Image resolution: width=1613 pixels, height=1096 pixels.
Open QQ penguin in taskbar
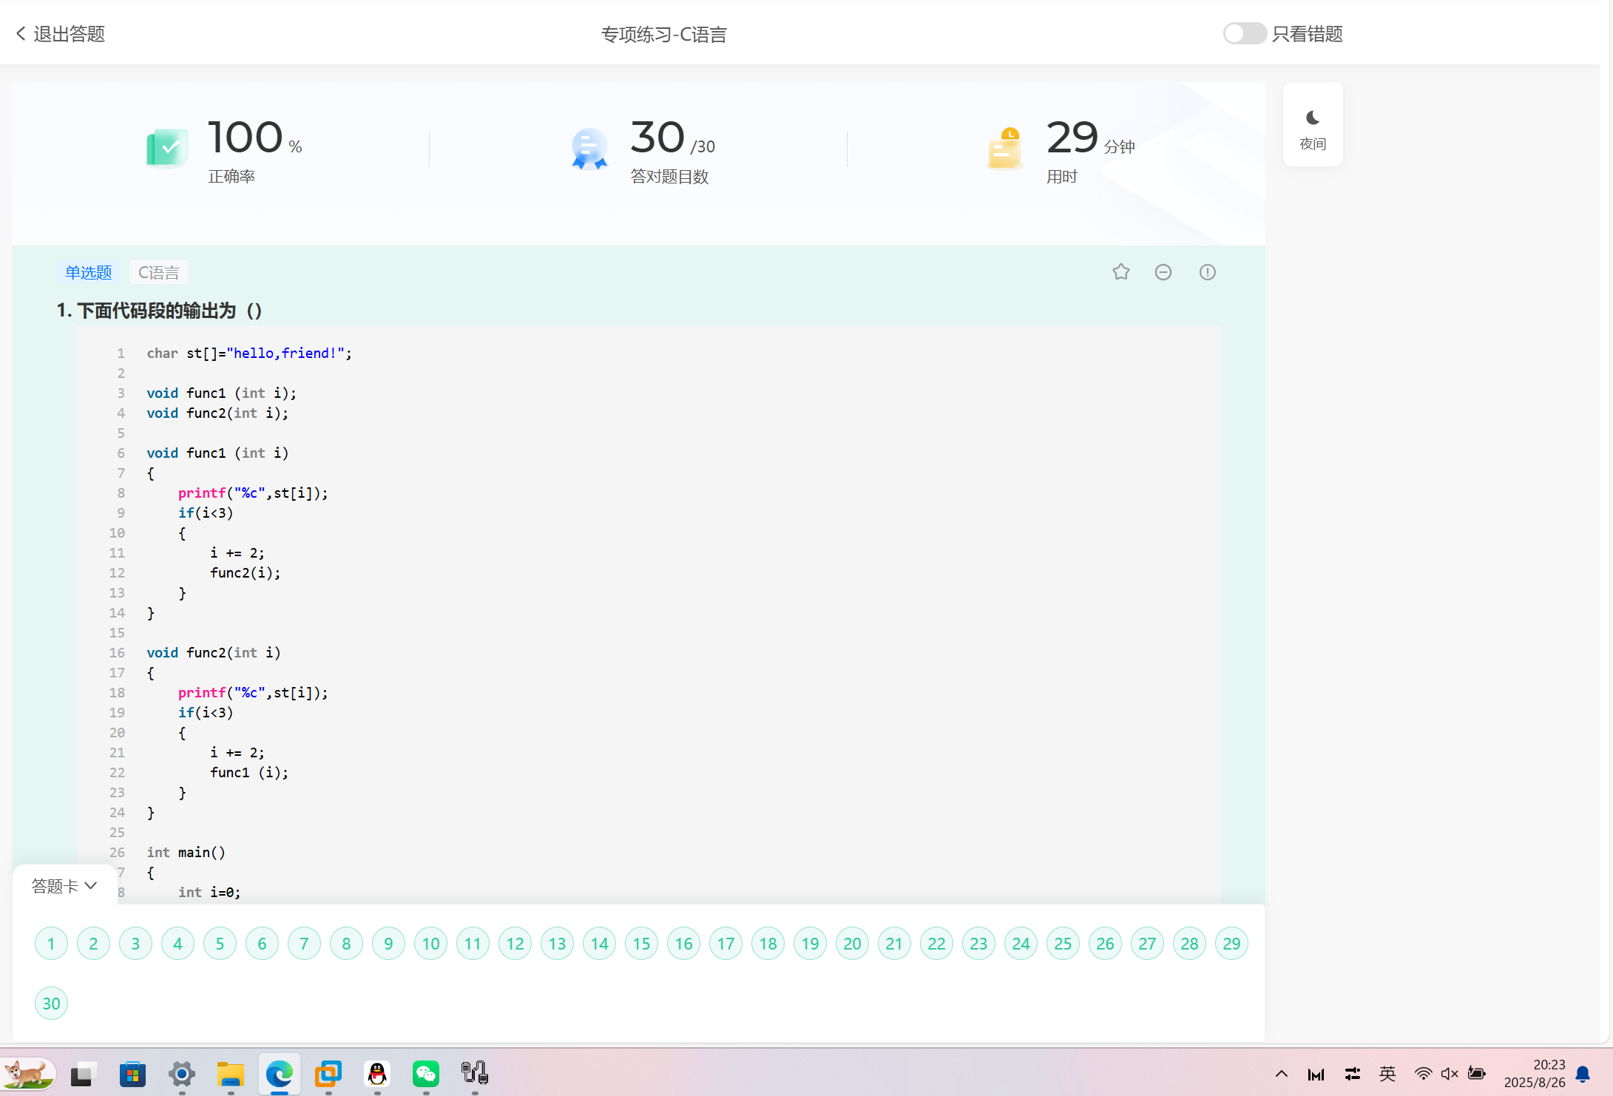click(x=377, y=1074)
